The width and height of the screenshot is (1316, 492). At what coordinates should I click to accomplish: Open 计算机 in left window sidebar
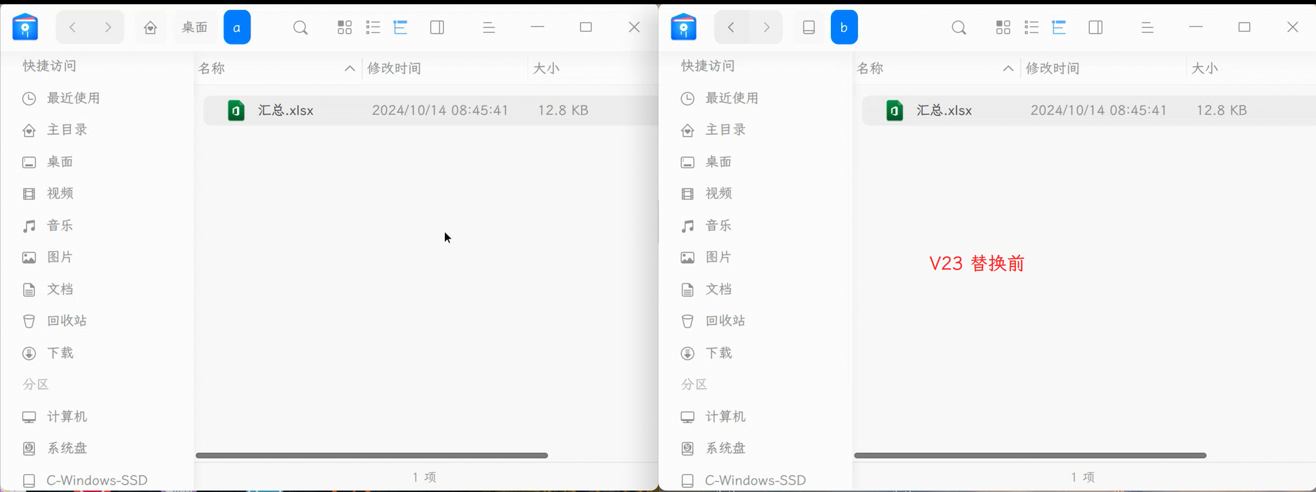point(67,417)
